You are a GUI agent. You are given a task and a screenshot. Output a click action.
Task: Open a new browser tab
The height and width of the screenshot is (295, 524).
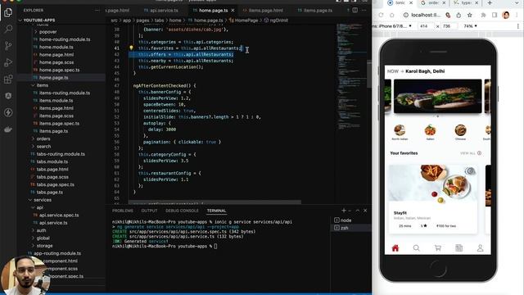[490, 3]
